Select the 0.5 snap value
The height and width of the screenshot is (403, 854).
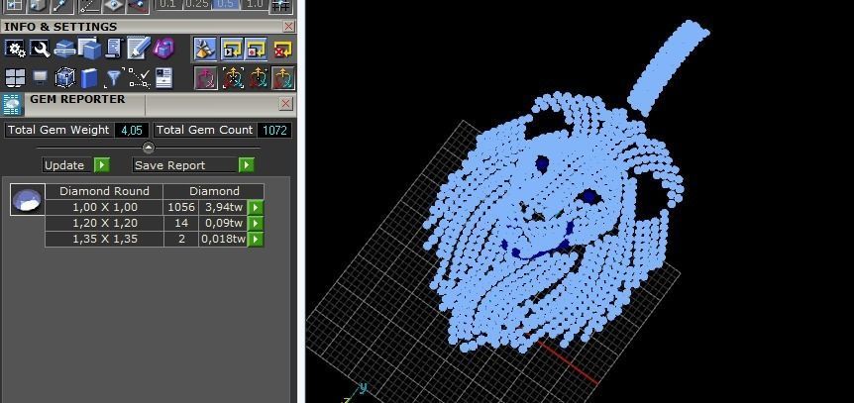pos(225,4)
